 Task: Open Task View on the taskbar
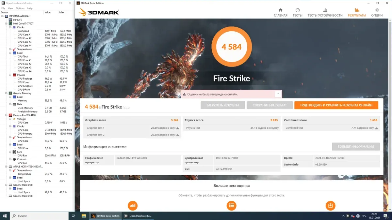[x=73, y=216]
